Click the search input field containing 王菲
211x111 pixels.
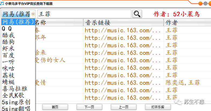(x=84, y=14)
